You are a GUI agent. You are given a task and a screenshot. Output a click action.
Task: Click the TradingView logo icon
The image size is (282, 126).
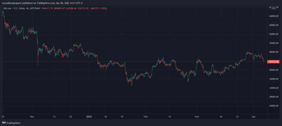4,123
